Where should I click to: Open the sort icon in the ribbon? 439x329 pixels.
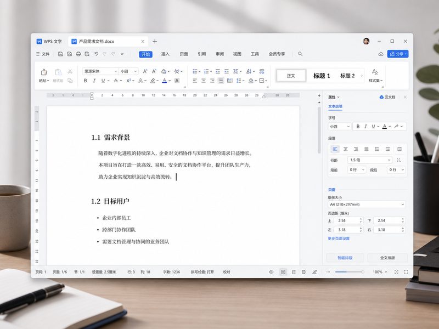coord(249,71)
